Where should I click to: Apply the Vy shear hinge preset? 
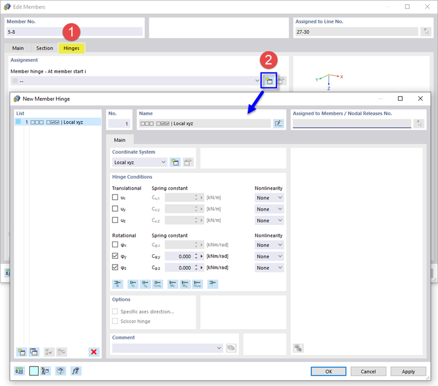[x=133, y=284]
